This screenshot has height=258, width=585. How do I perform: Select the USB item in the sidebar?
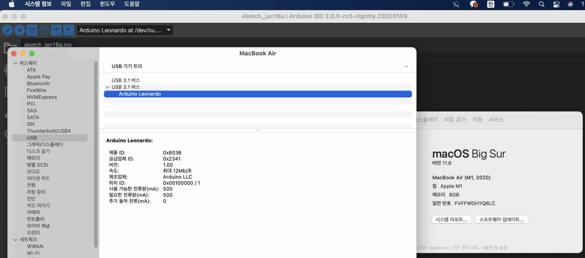coord(50,138)
